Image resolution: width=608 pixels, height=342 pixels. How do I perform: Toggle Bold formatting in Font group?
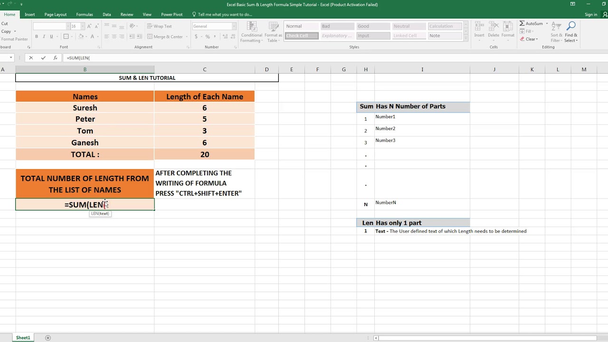[x=37, y=37]
